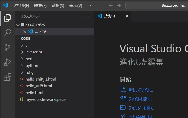Click the HTML icon of hello_shiftjis.html
188x118 pixels.
point(22,79)
